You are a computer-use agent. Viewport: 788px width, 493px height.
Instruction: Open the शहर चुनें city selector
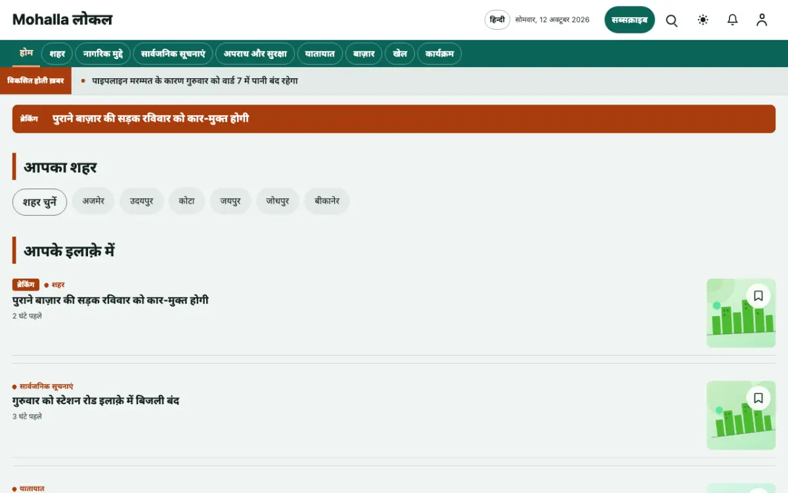(x=39, y=202)
